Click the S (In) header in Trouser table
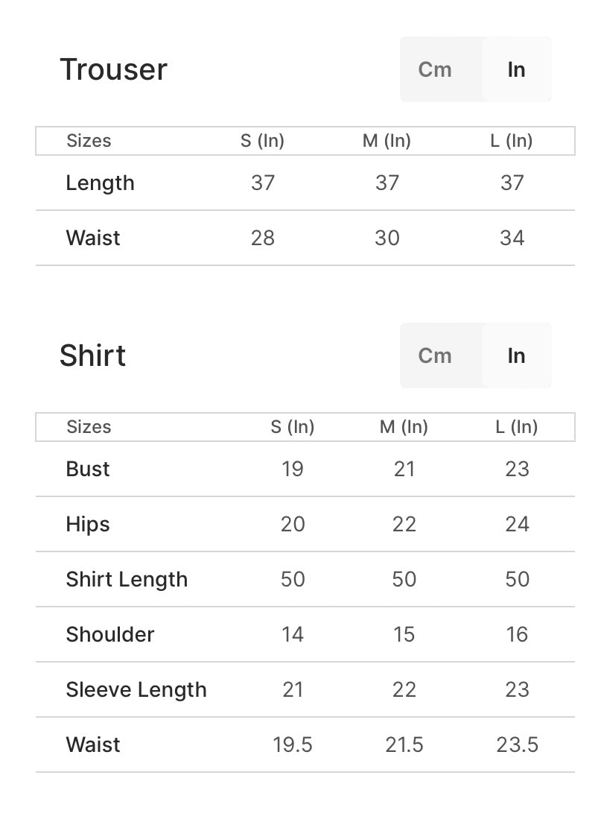 click(262, 141)
